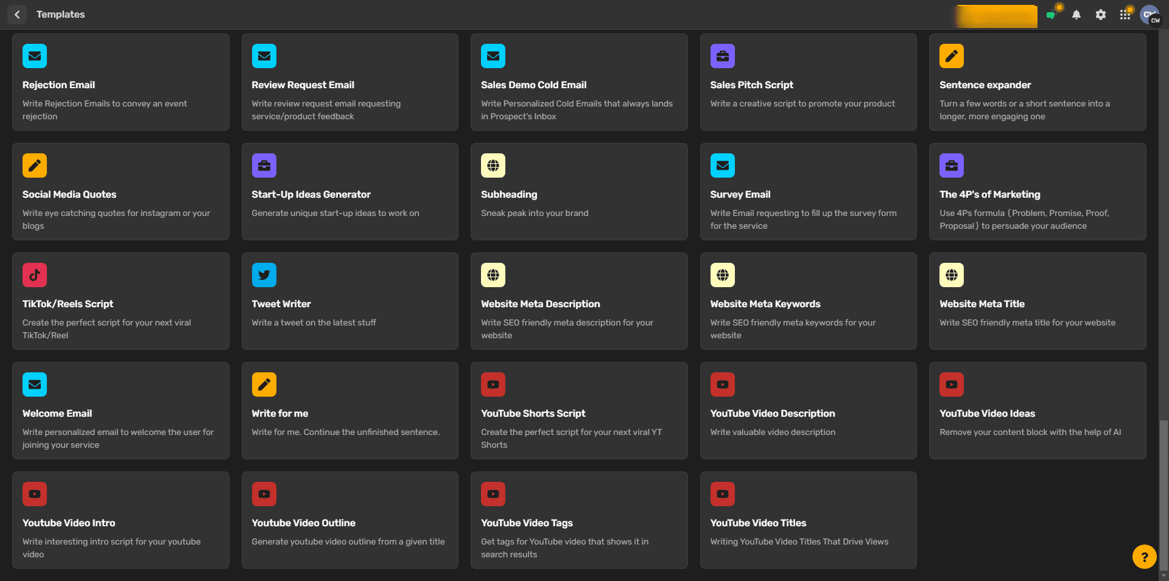
Task: Click the YouTube icon on Youtube Video Outline
Action: point(264,493)
